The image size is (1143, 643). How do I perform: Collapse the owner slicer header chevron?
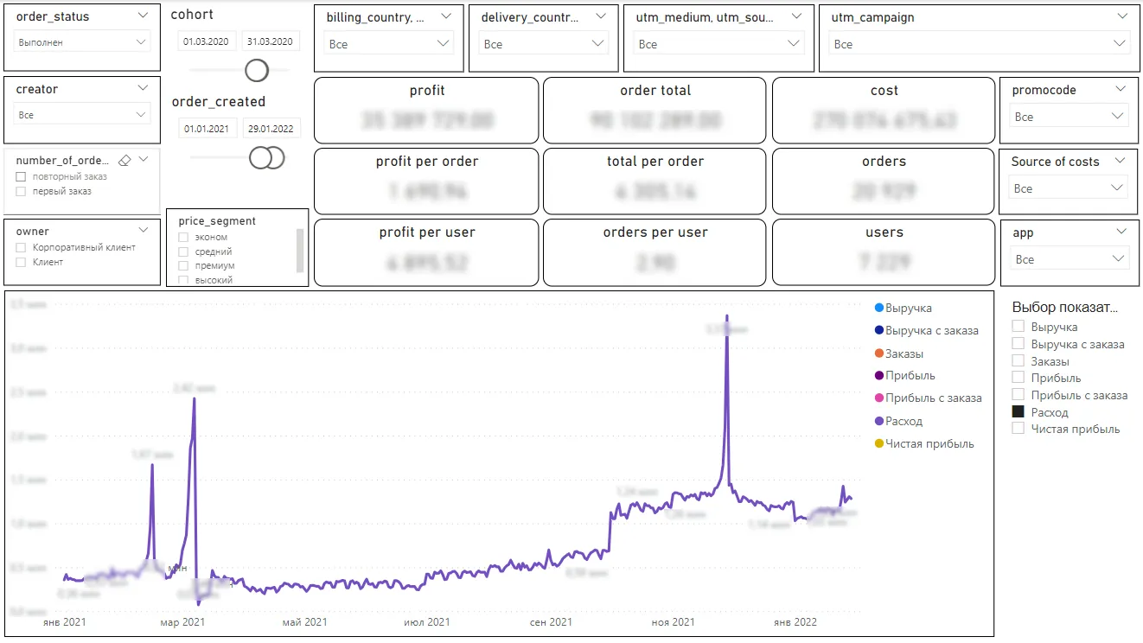(144, 231)
